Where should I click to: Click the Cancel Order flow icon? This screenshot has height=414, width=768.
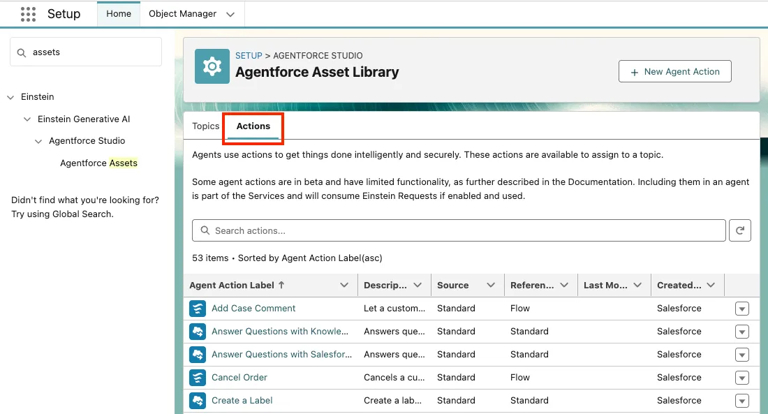click(x=198, y=378)
